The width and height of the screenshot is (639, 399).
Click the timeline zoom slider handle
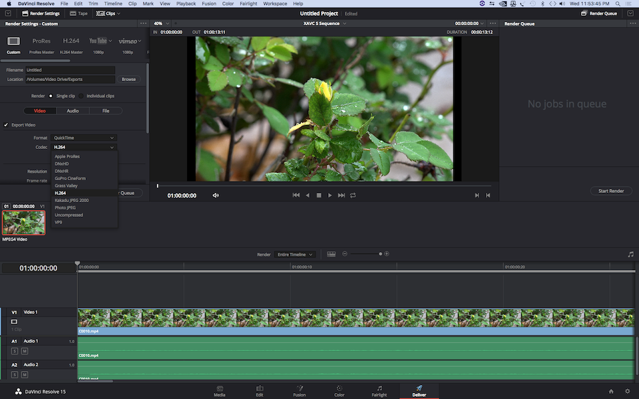pos(381,253)
